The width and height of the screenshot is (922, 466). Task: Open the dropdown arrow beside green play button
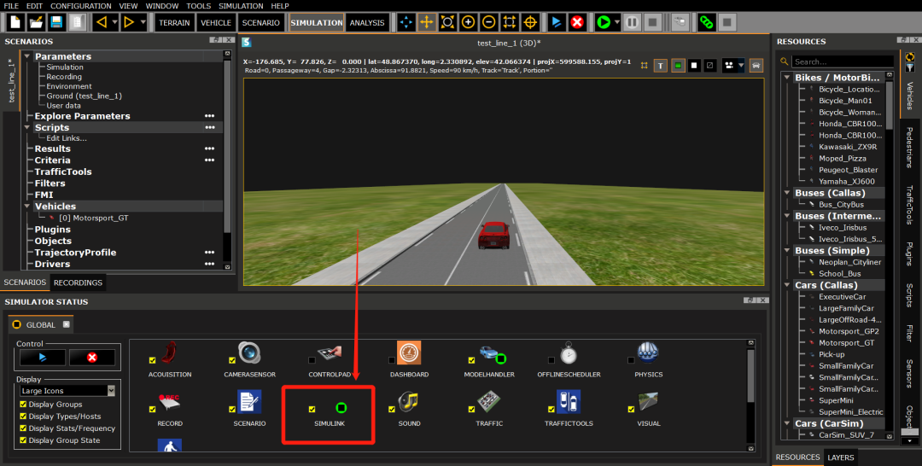pyautogui.click(x=616, y=22)
